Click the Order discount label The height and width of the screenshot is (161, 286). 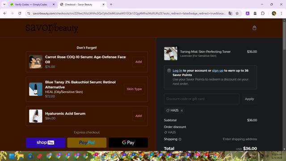(x=175, y=127)
